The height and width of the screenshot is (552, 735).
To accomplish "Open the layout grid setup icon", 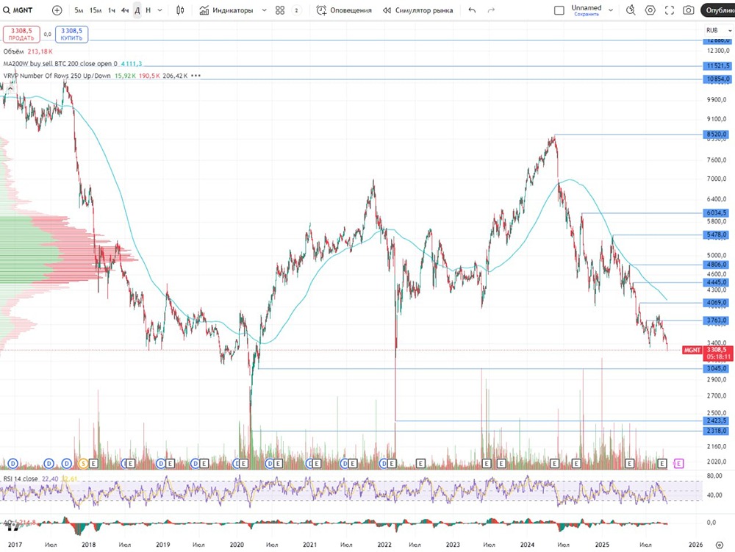I will coord(280,10).
